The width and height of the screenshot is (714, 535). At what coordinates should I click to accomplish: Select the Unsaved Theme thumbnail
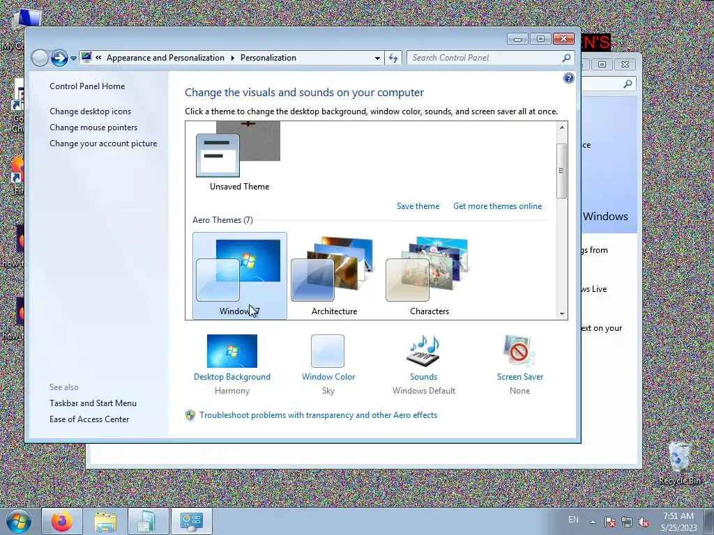(238, 157)
